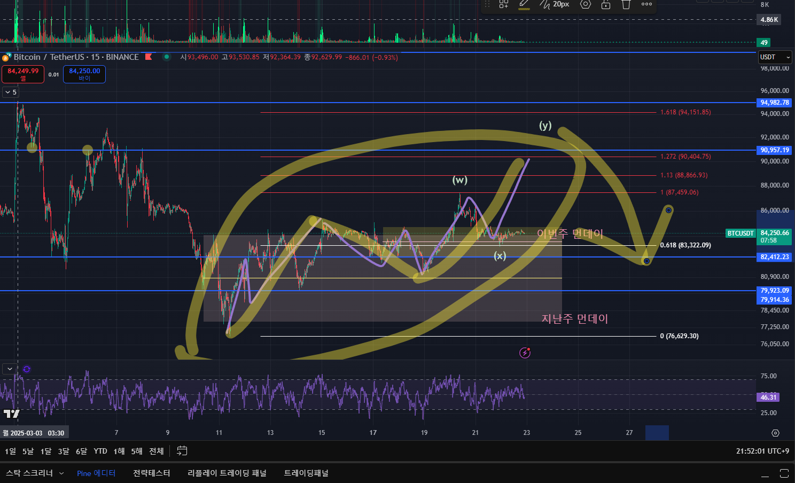The image size is (795, 483).
Task: Click the purple refresh icon in RSI pane
Action: pyautogui.click(x=27, y=369)
